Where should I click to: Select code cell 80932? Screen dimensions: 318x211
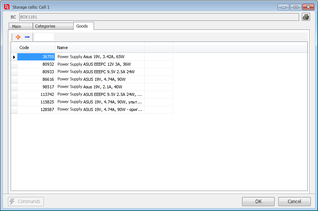36,64
